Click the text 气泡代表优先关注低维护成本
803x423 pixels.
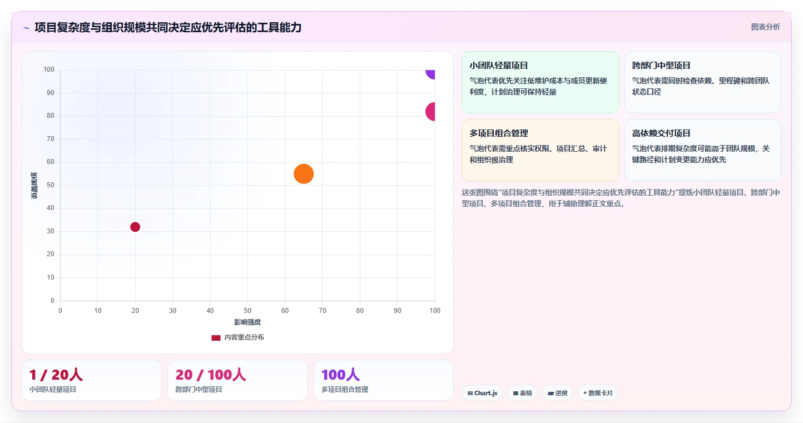click(x=538, y=86)
